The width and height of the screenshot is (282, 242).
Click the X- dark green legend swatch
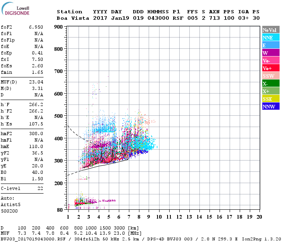(271, 83)
